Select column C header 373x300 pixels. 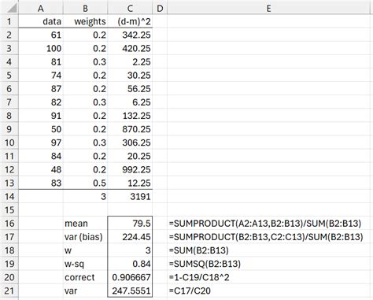pos(130,8)
